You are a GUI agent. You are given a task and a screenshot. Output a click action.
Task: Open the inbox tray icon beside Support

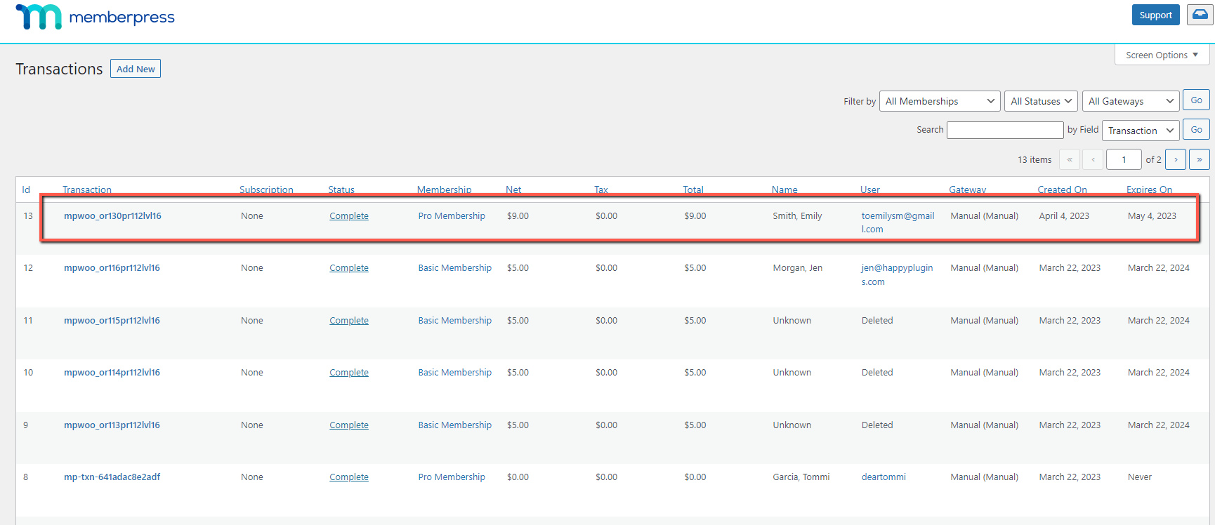point(1200,15)
